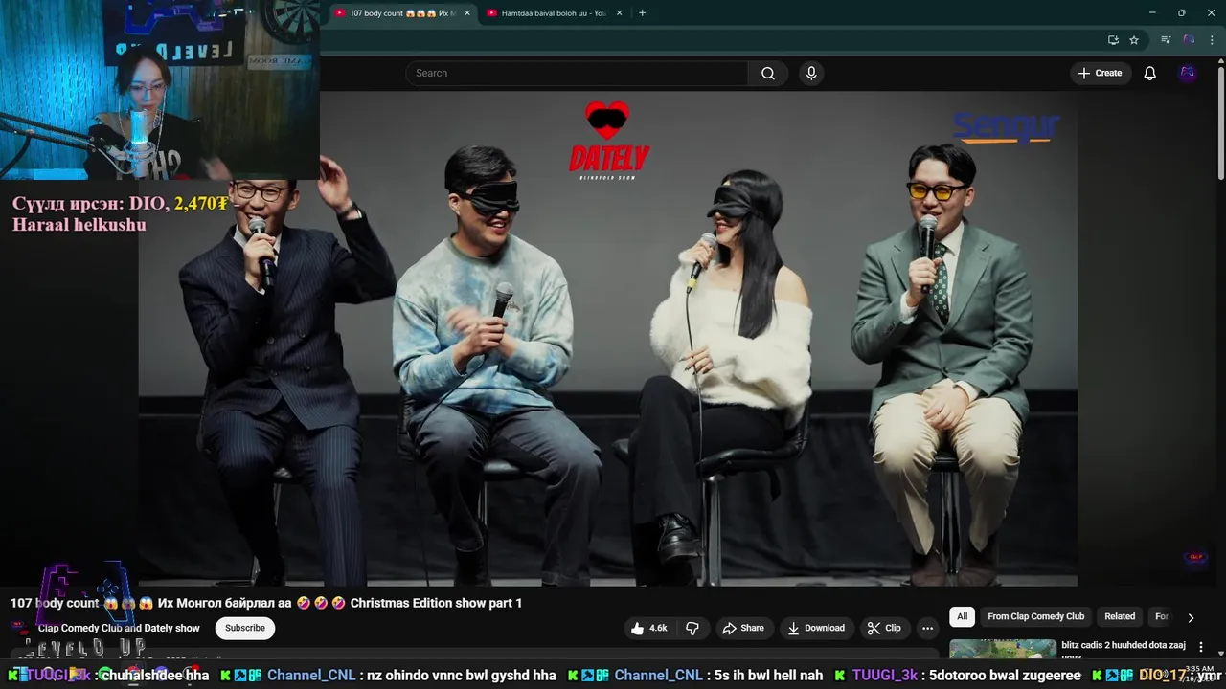
Task: Like the video with thumbs up
Action: click(x=648, y=629)
